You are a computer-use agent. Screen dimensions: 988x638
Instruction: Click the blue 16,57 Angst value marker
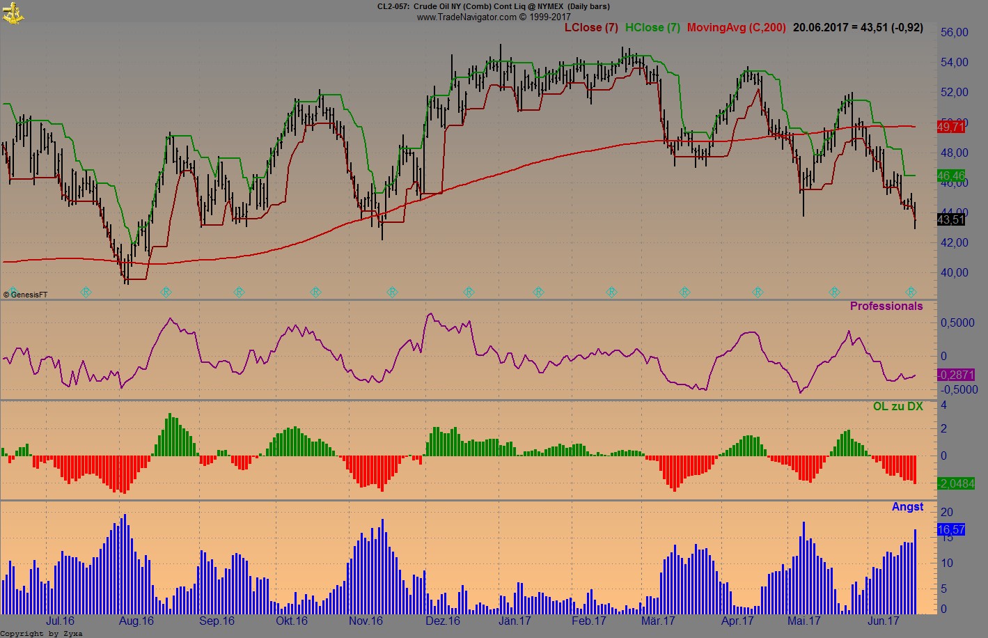pos(950,530)
